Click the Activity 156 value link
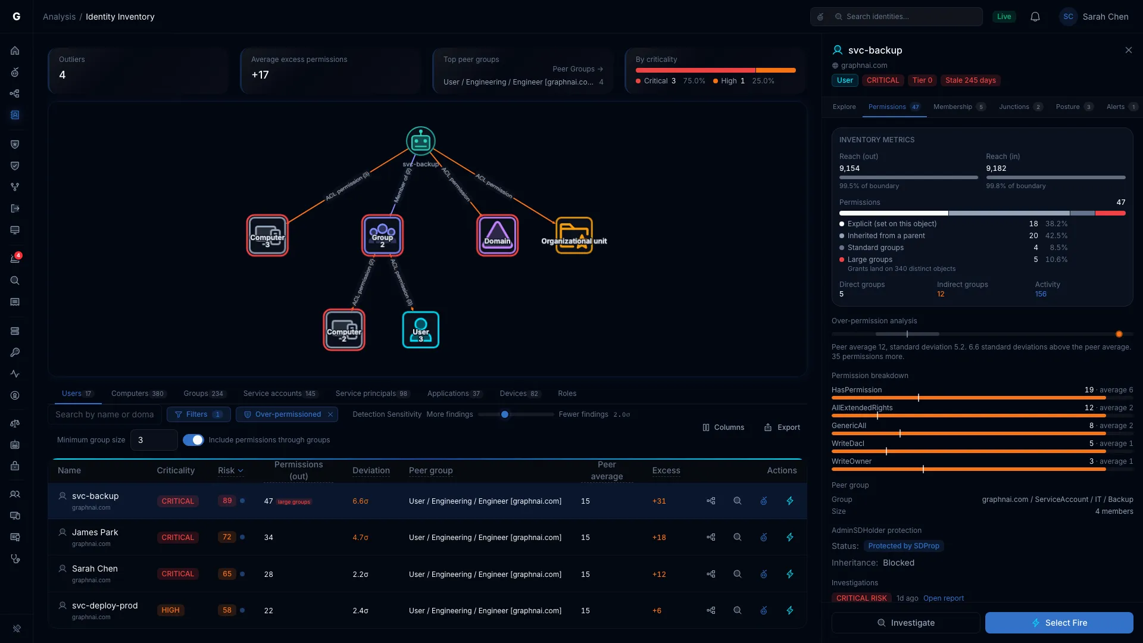 click(1041, 294)
